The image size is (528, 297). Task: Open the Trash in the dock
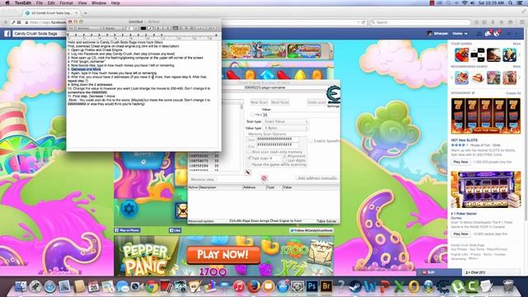point(508,286)
